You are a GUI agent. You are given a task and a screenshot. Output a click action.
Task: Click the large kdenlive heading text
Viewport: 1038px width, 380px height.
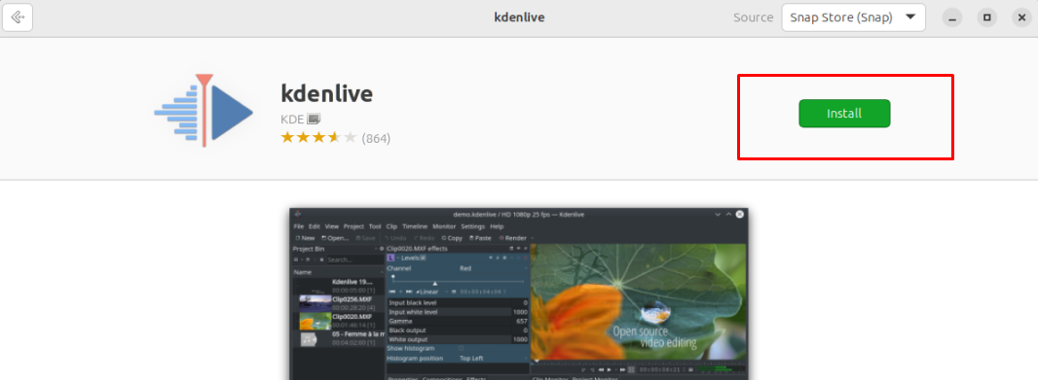point(327,93)
